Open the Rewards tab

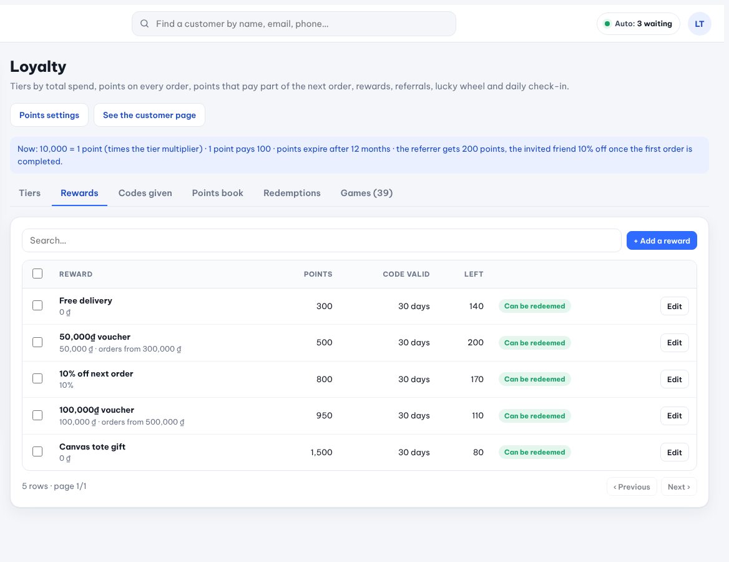pos(79,193)
